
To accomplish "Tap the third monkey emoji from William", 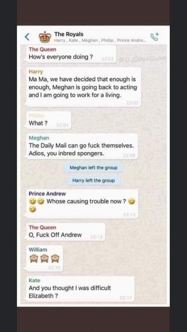I will click(56, 258).
